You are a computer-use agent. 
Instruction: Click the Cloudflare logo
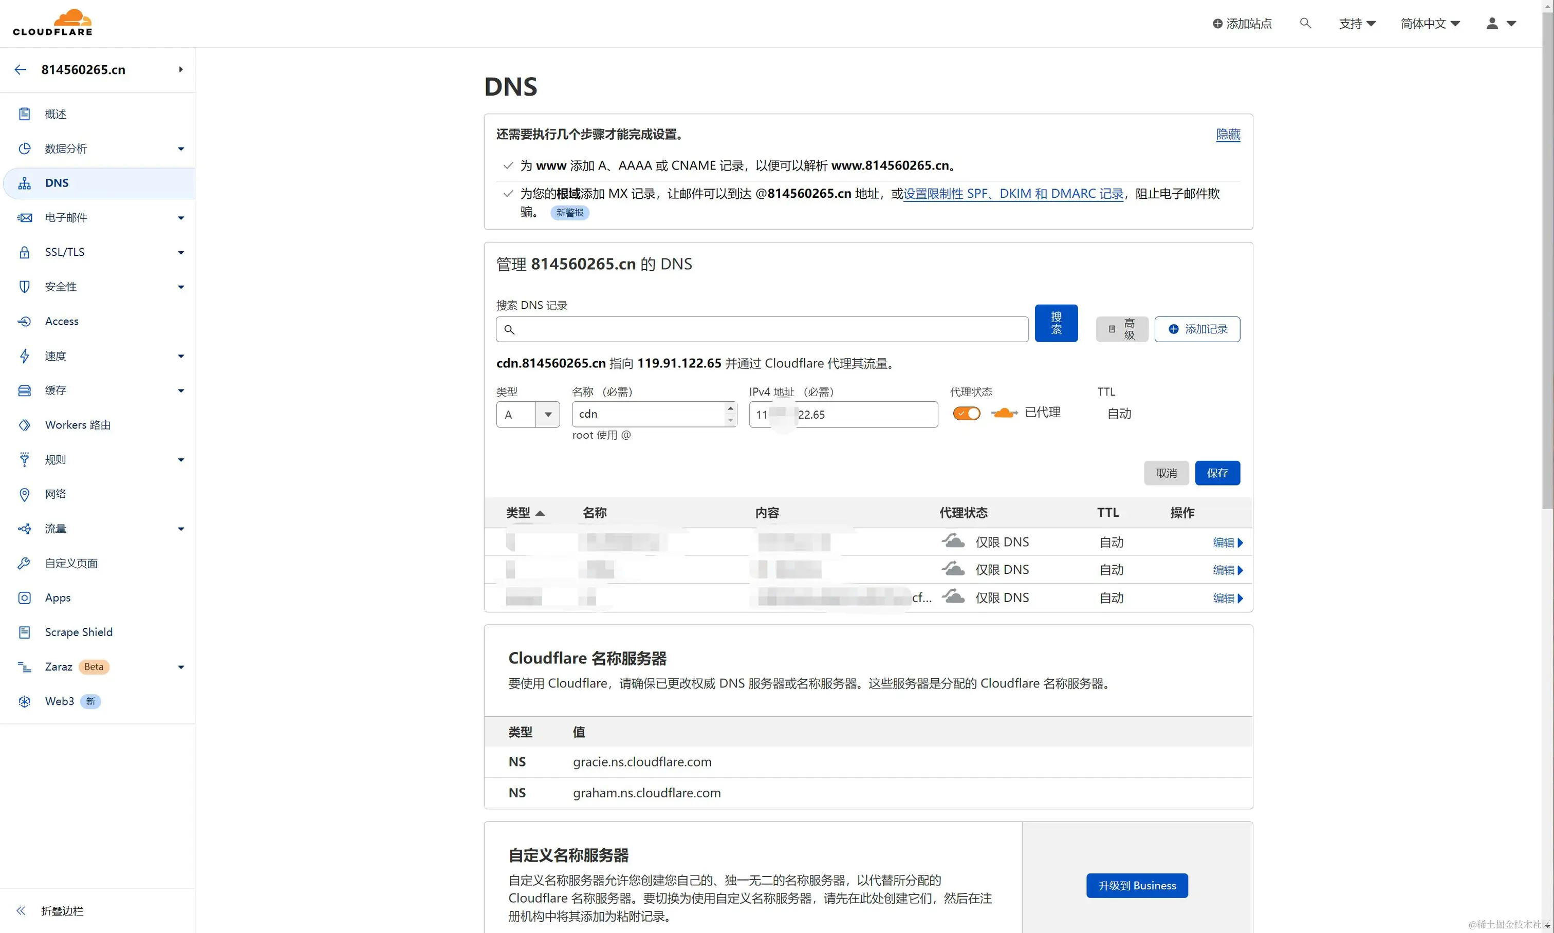click(53, 23)
